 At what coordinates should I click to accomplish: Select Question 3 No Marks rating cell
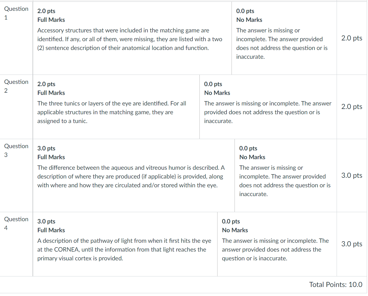tap(285, 175)
